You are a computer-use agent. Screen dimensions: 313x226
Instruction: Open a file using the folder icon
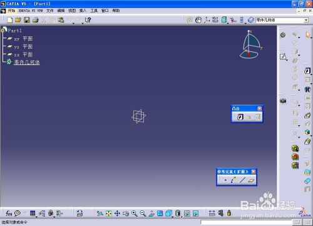coord(18,20)
